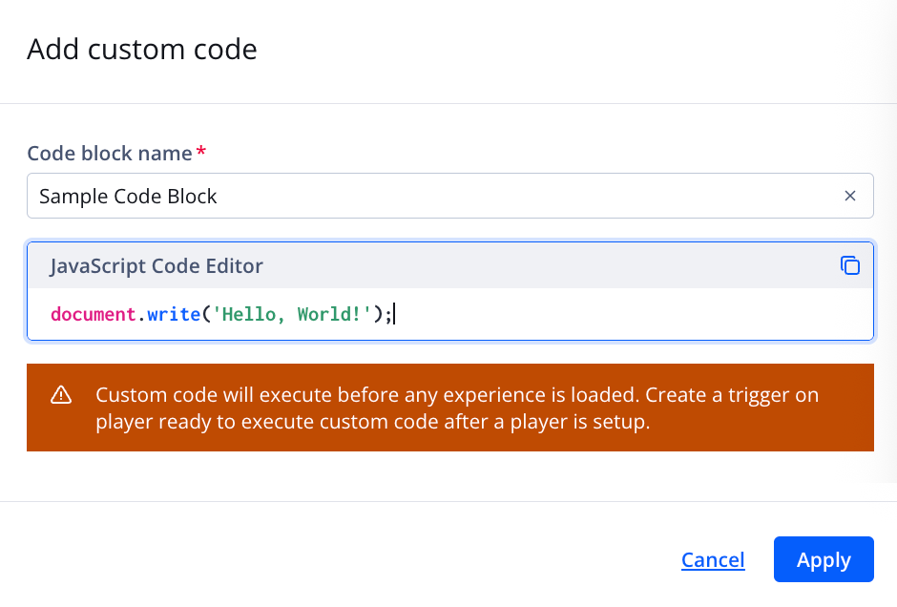Click the red required asterisk
897x607 pixels.
(201, 152)
